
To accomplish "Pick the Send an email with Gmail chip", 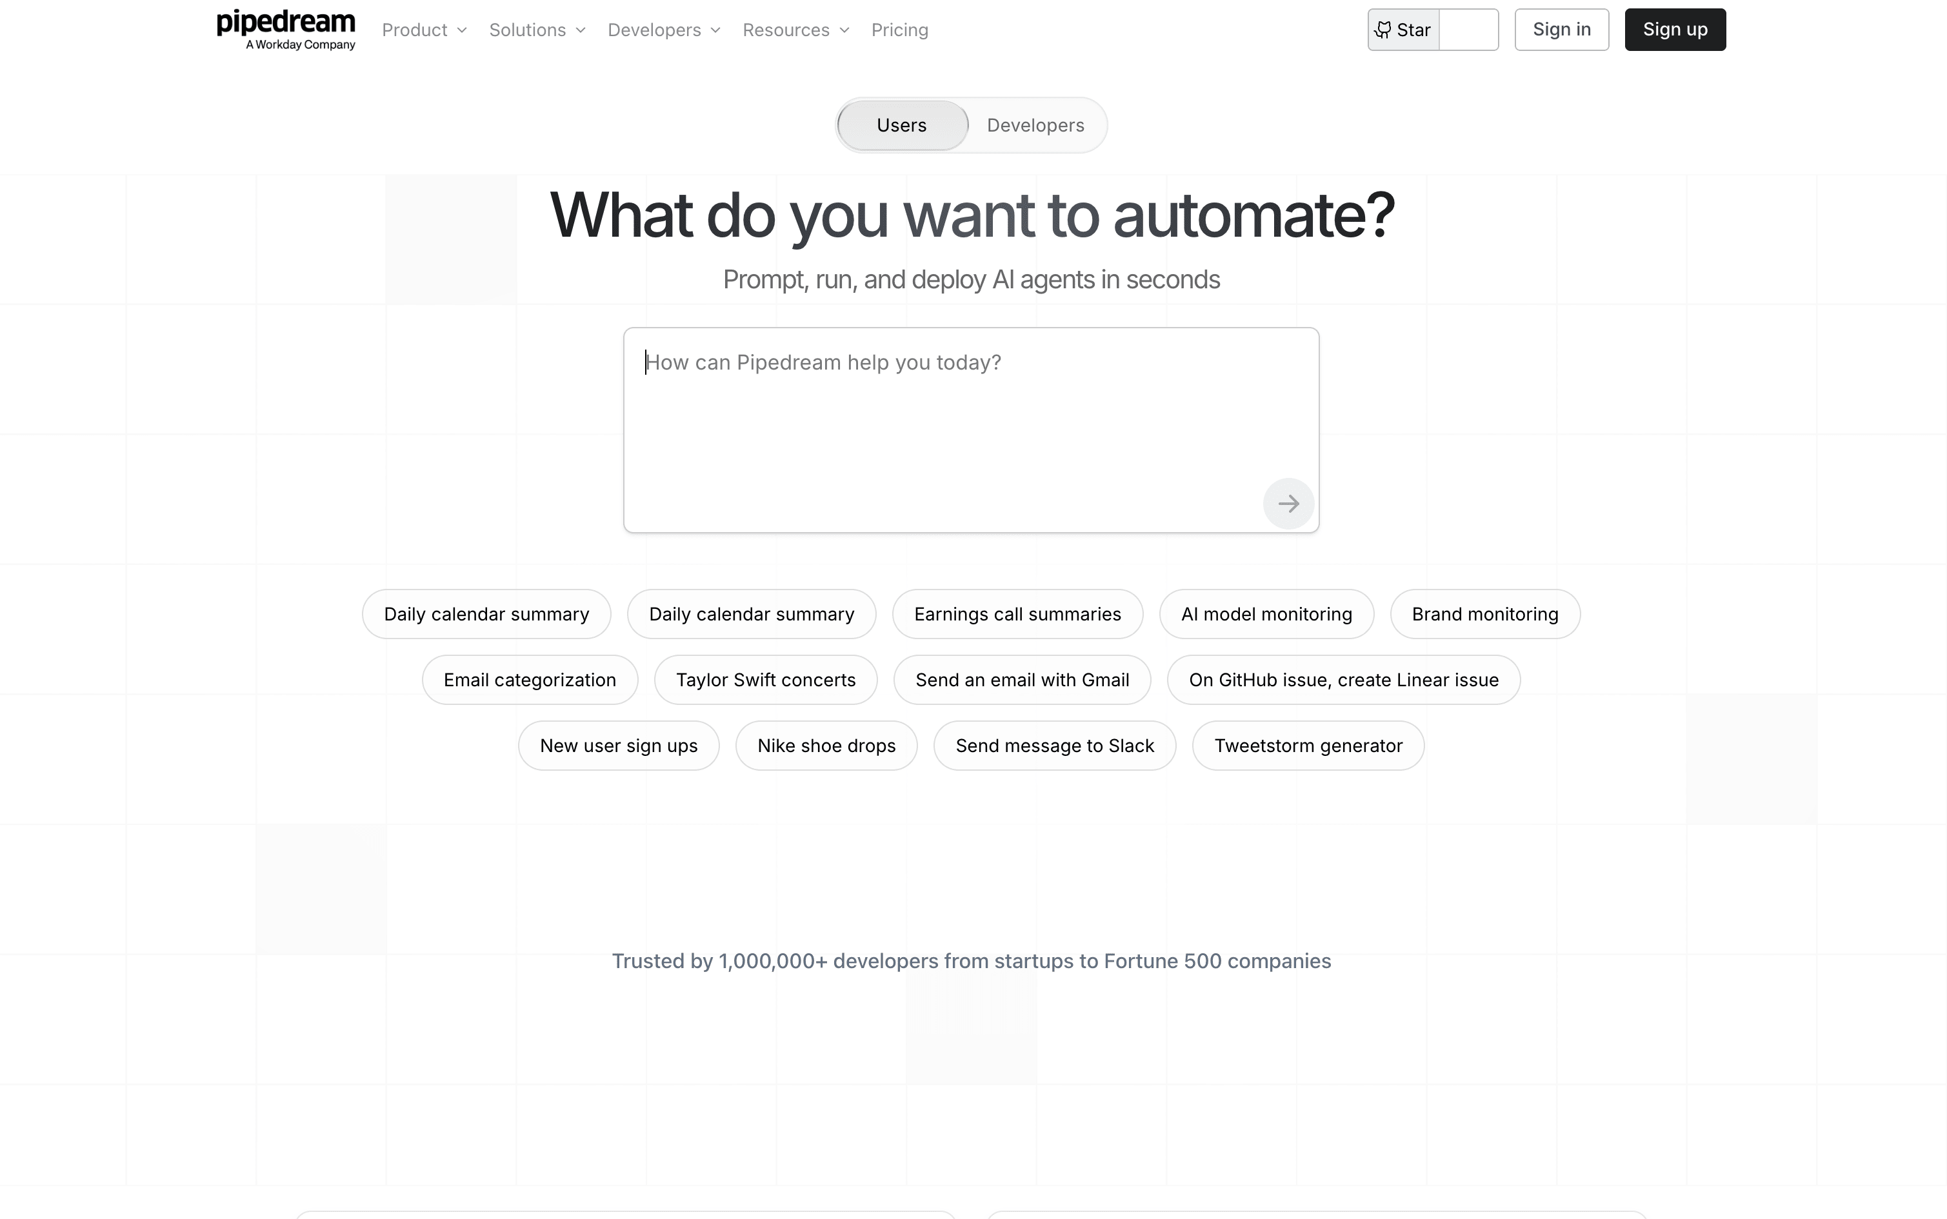I will 1023,680.
